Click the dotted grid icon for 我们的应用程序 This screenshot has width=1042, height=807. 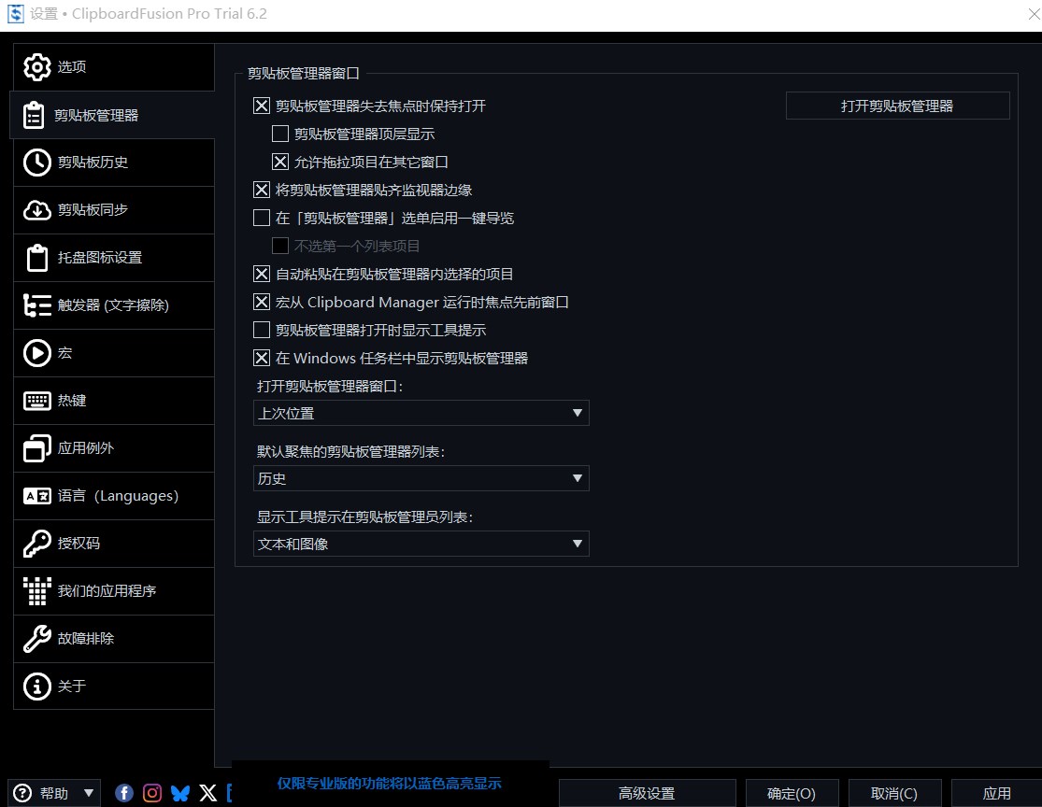37,591
